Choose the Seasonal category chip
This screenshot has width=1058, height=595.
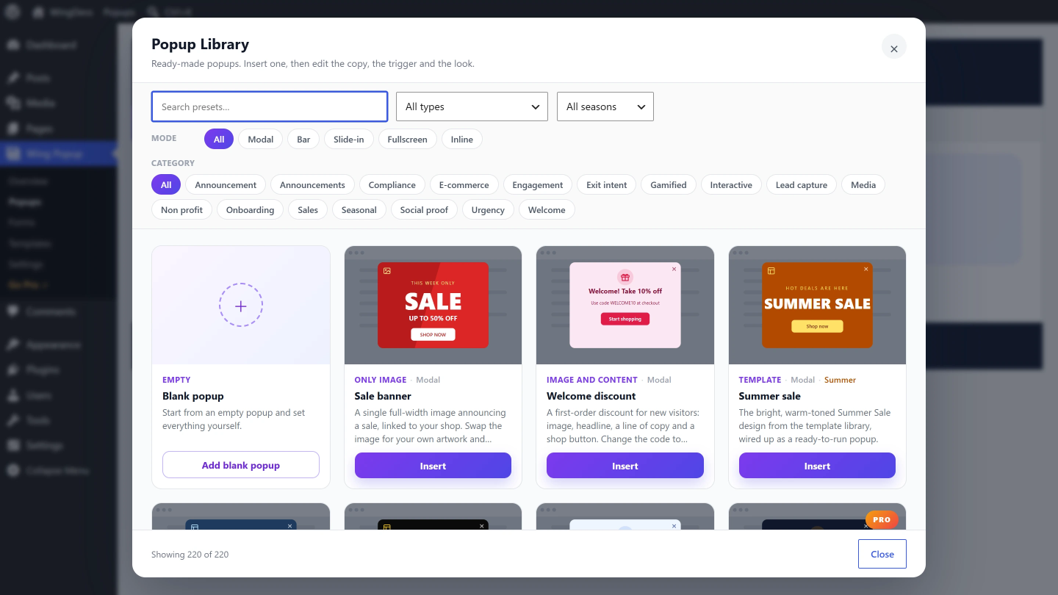pos(359,209)
